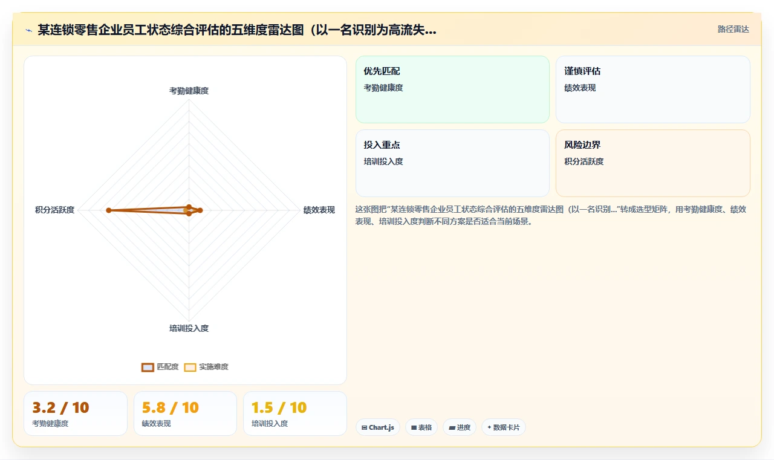This screenshot has height=460, width=774.
Task: Click the 绩效表现 text in the 谨慎评估 card
Action: (x=580, y=88)
